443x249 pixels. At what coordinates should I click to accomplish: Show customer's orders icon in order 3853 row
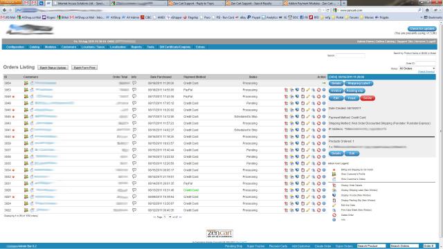click(x=32, y=90)
